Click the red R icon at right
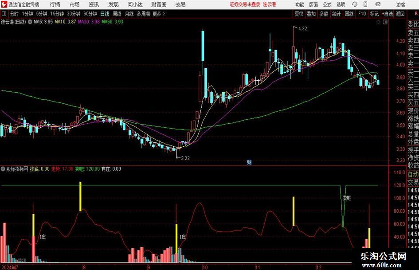This screenshot has height=270, width=419. [416, 14]
